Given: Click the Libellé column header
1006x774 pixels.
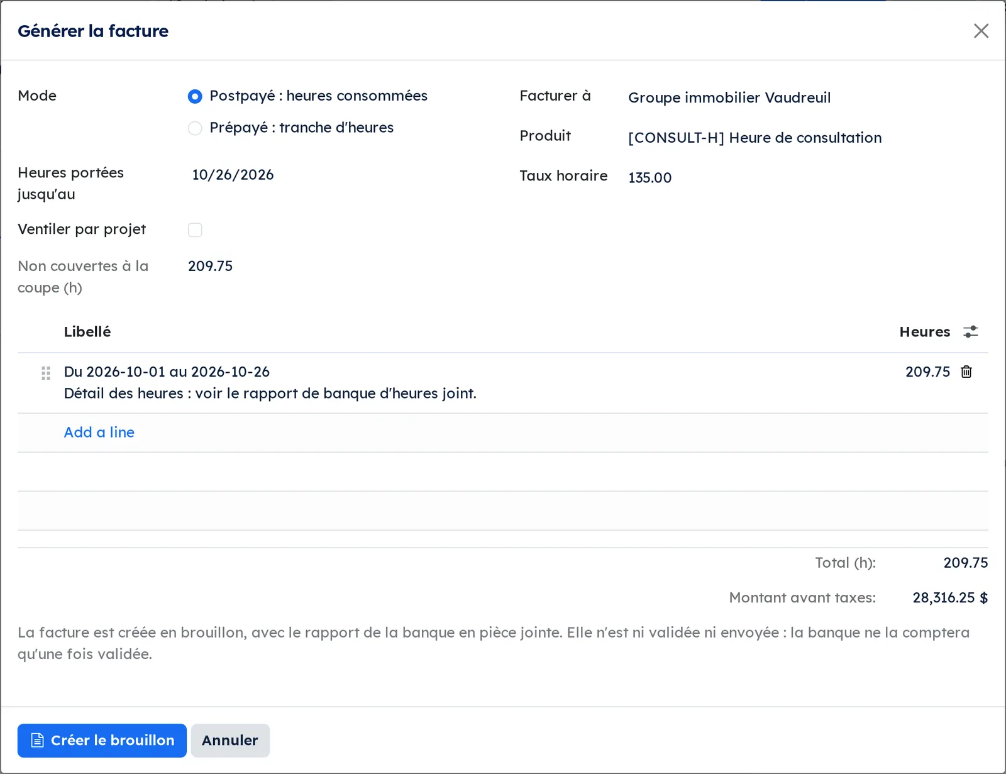Looking at the screenshot, I should pyautogui.click(x=87, y=332).
